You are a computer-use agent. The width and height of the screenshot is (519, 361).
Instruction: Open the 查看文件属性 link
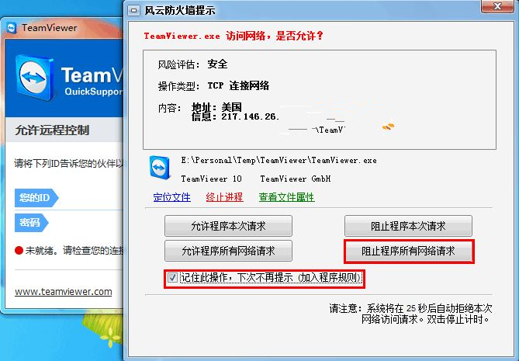pos(286,197)
